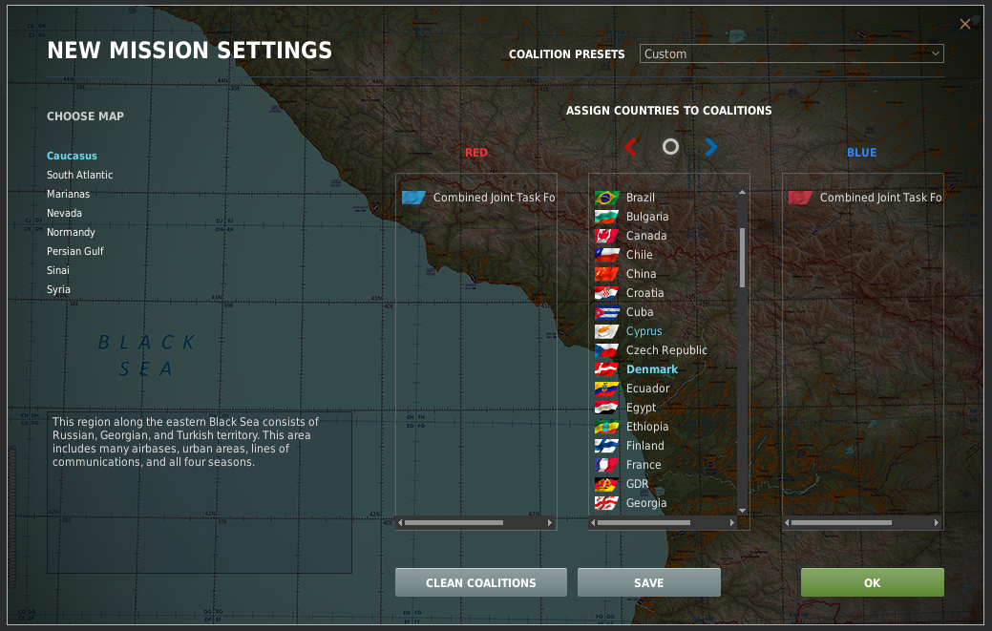
Task: Click the red left arrow to assign country to Red
Action: [630, 147]
